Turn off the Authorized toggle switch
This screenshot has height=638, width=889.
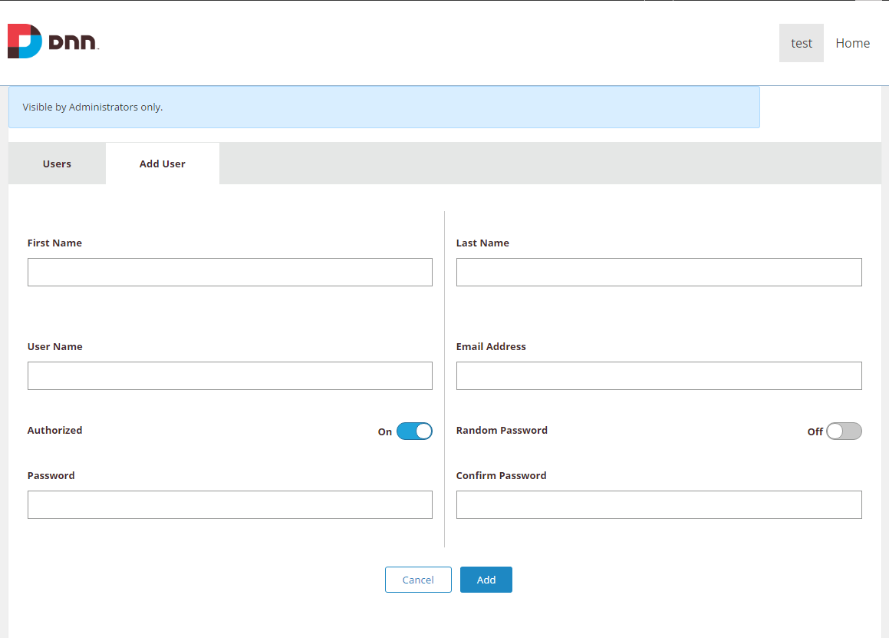point(414,431)
